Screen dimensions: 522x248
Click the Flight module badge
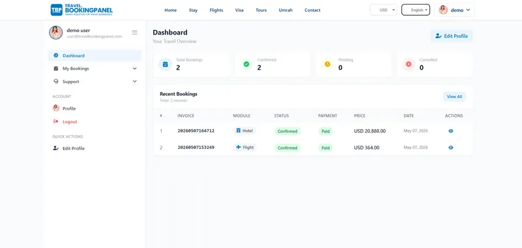pyautogui.click(x=245, y=147)
